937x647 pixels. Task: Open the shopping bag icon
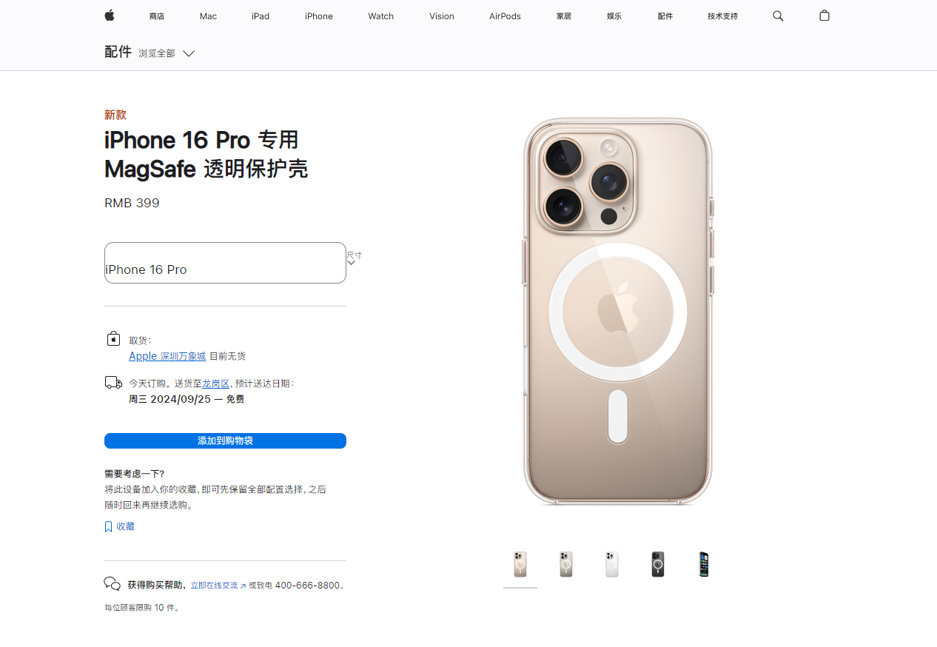click(x=825, y=16)
